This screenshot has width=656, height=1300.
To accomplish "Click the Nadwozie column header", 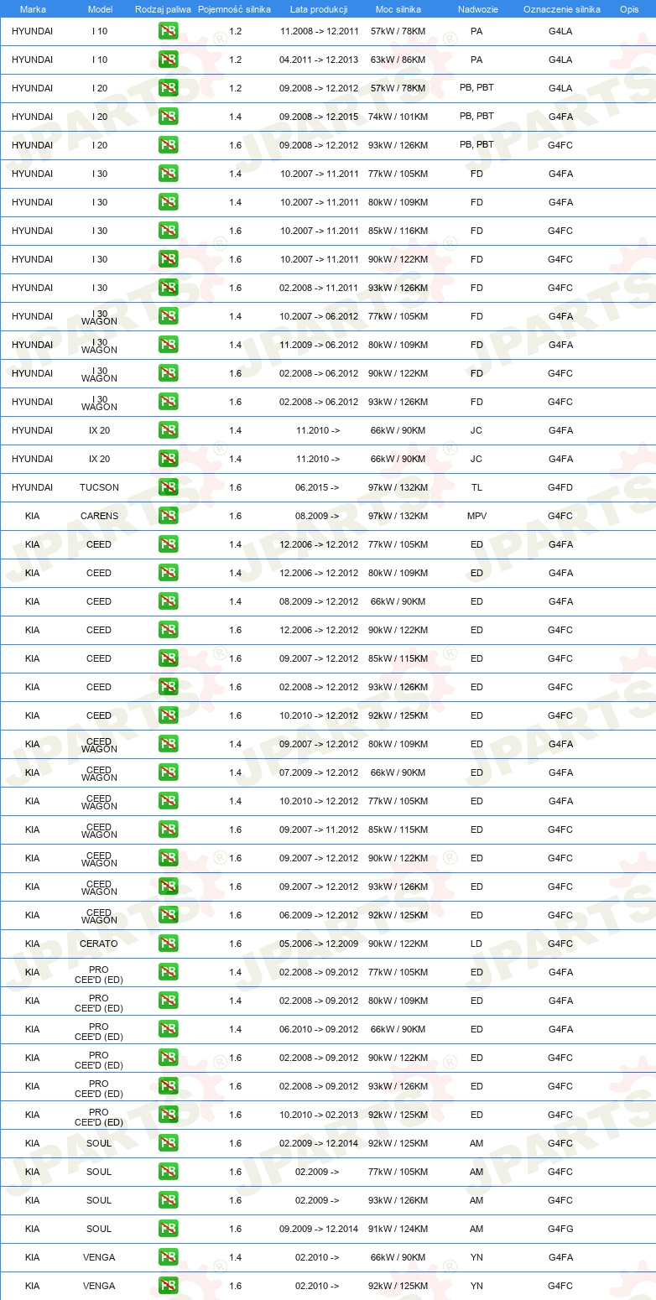I will [476, 9].
